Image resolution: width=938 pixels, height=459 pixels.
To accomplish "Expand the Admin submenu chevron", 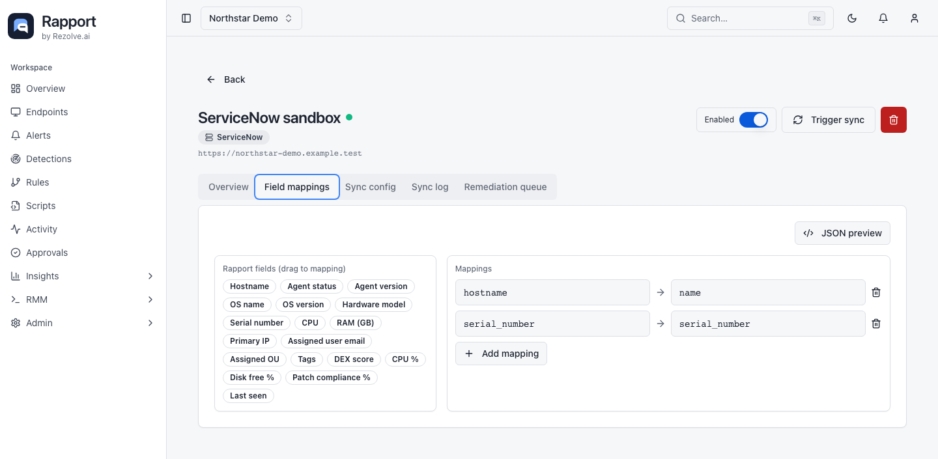I will point(150,323).
